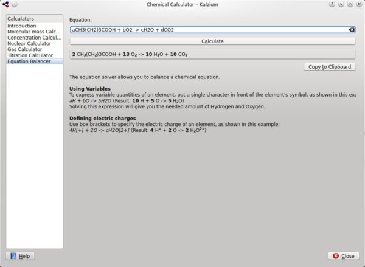Click the title bar help question mark
The height and width of the screenshot is (267, 365).
tap(332, 4)
